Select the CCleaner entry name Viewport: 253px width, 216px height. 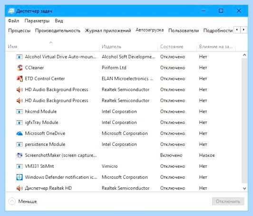34,68
